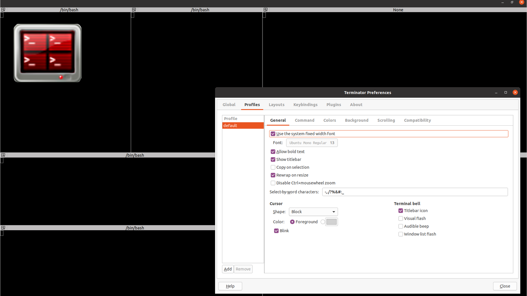Click the large red Terminator logo image
Screen dimensions: 527x296
pos(47,53)
